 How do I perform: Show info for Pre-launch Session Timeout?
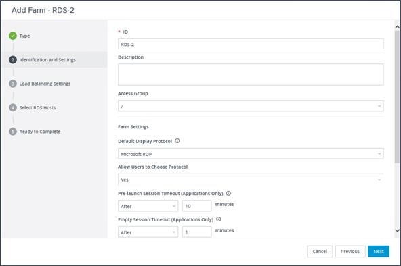click(x=229, y=193)
